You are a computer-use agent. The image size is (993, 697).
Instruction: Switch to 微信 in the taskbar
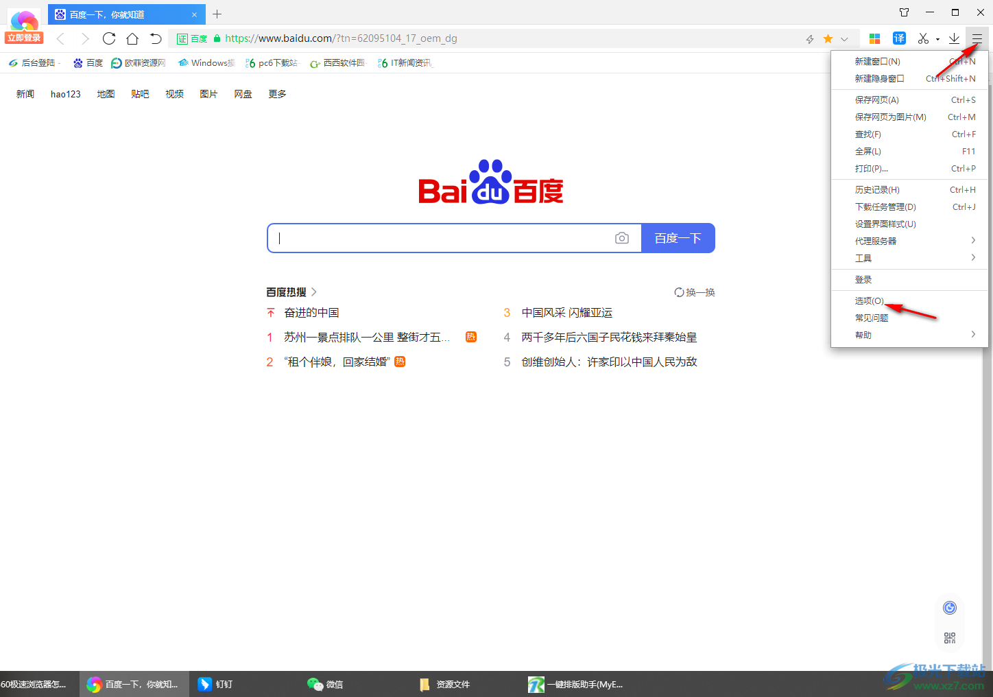(325, 684)
